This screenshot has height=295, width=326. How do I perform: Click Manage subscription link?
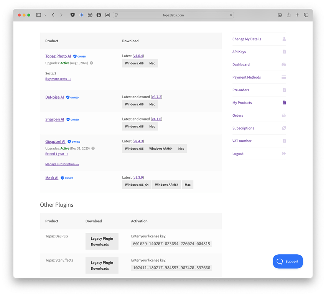click(x=62, y=164)
